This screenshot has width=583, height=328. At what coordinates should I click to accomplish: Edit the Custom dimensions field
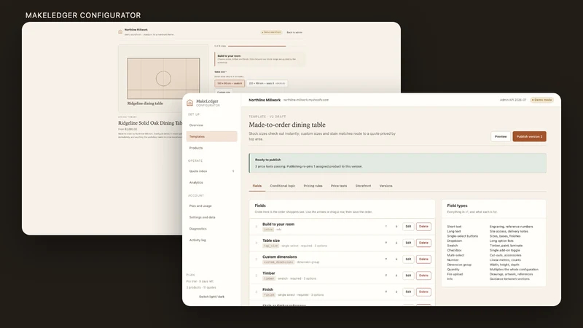point(408,259)
